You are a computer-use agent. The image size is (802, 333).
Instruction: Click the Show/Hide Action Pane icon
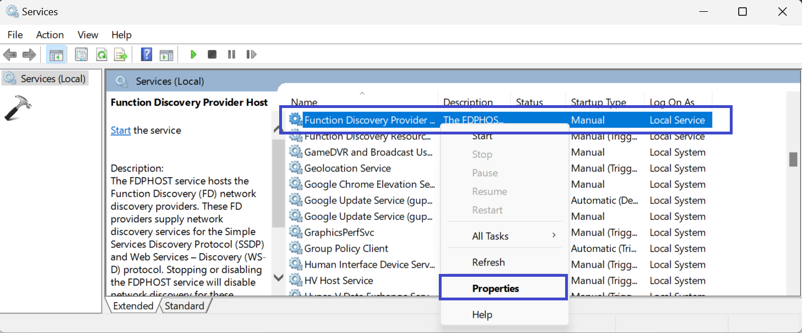click(x=166, y=55)
